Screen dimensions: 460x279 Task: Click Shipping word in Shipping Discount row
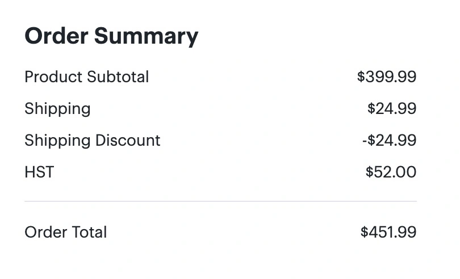click(x=57, y=141)
